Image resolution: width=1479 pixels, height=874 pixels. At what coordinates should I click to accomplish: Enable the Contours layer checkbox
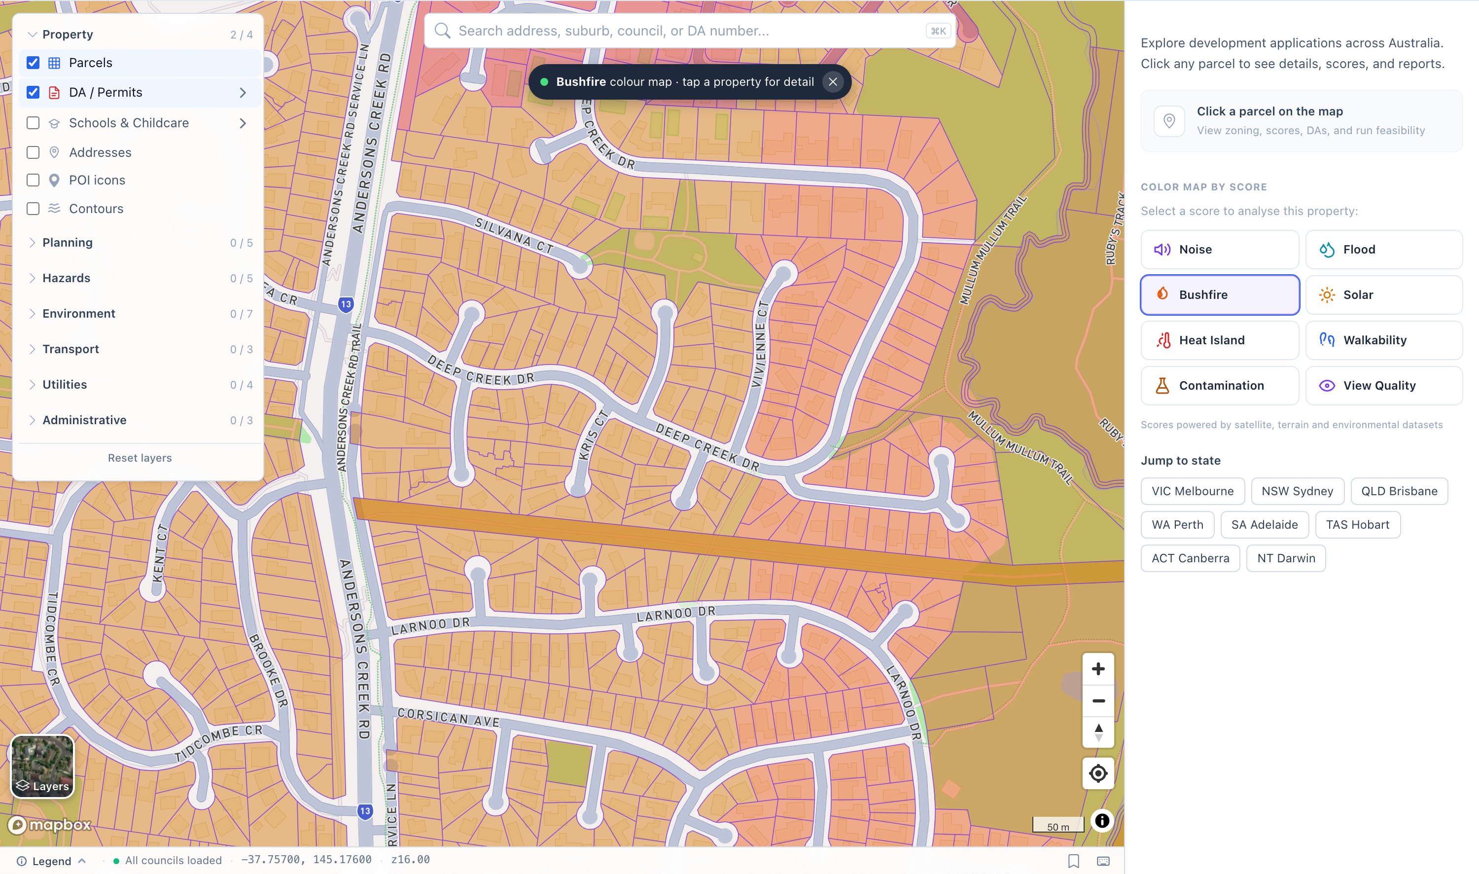pos(33,209)
